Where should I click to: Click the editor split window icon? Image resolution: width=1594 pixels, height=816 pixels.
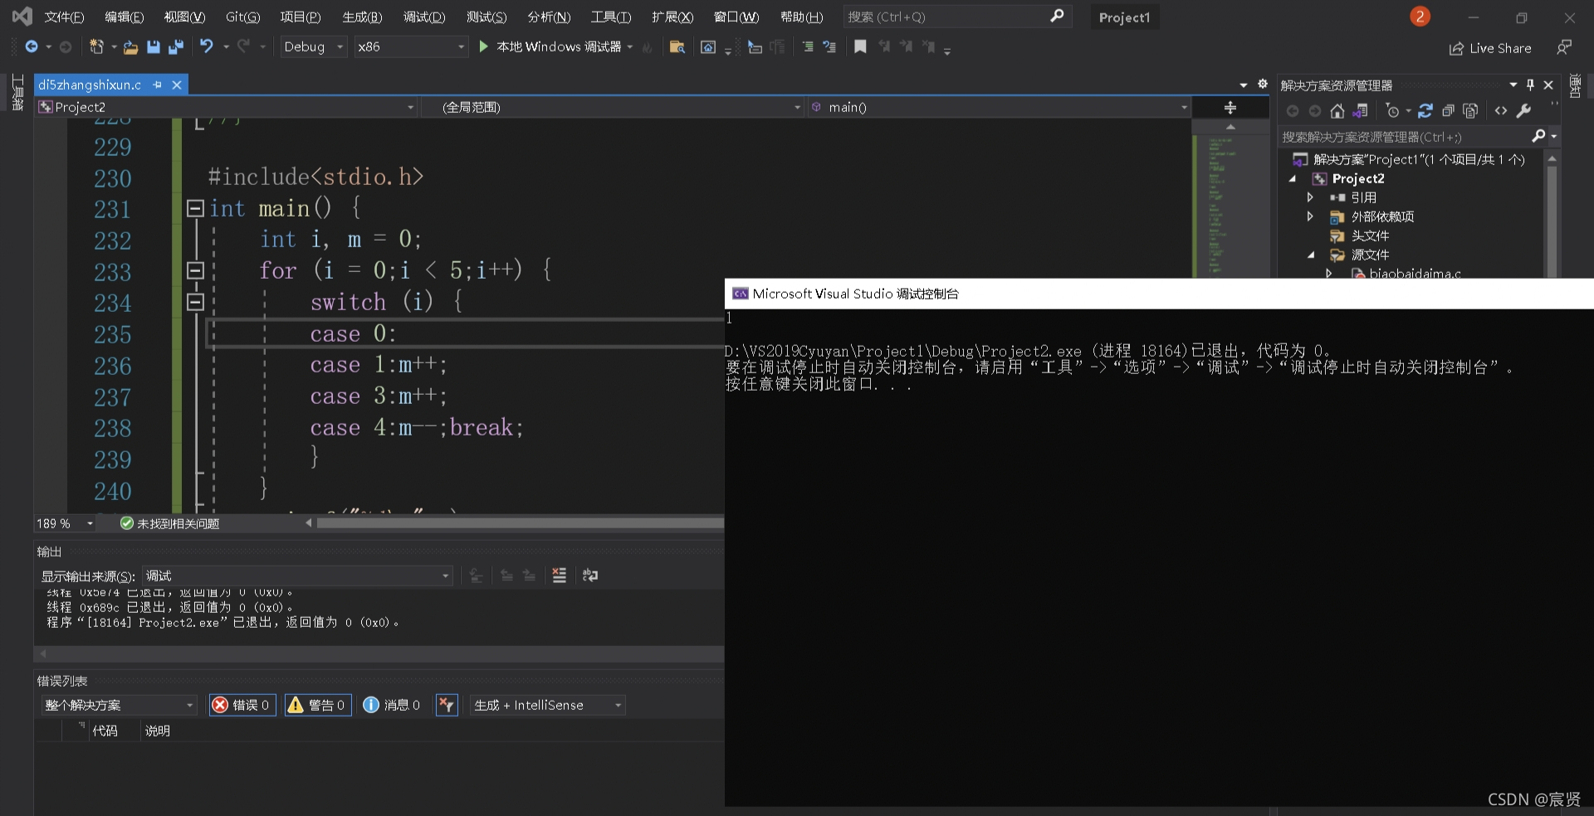pyautogui.click(x=1230, y=108)
